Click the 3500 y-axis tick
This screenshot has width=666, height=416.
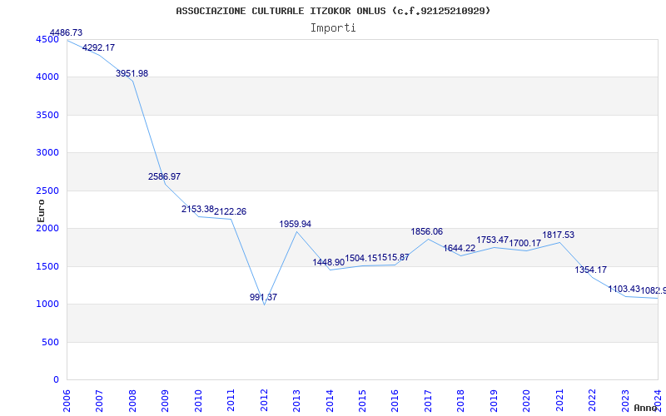(47, 115)
